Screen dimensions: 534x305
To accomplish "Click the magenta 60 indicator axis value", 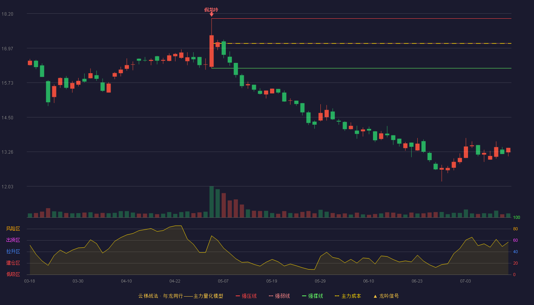I will coord(515,240).
